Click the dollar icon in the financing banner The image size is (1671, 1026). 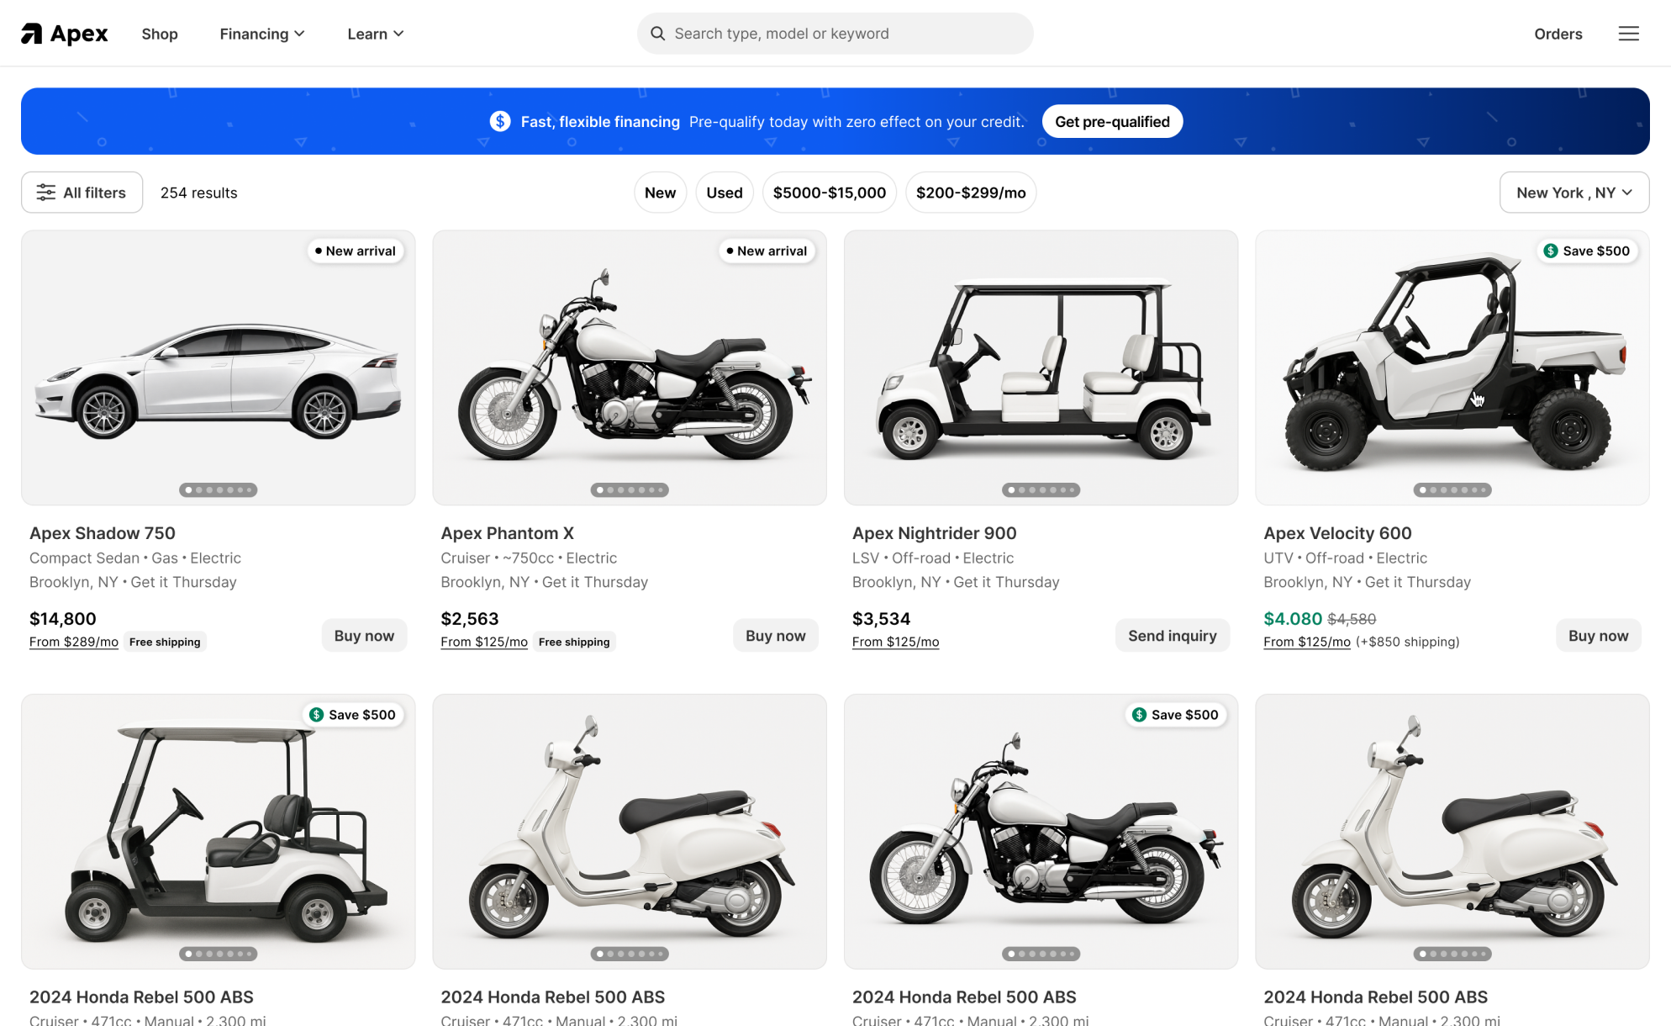(499, 121)
